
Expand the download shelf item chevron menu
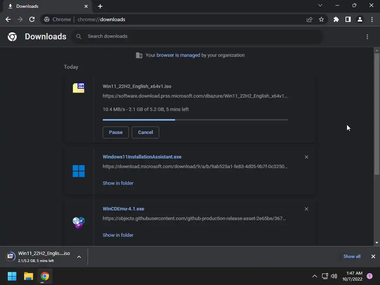point(79,257)
